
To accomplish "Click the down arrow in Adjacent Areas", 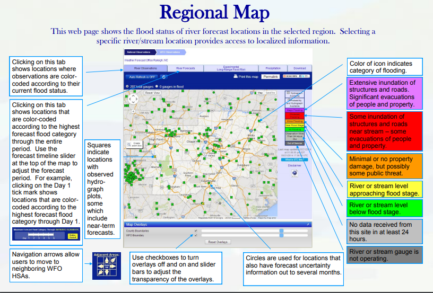I will tap(107, 273).
